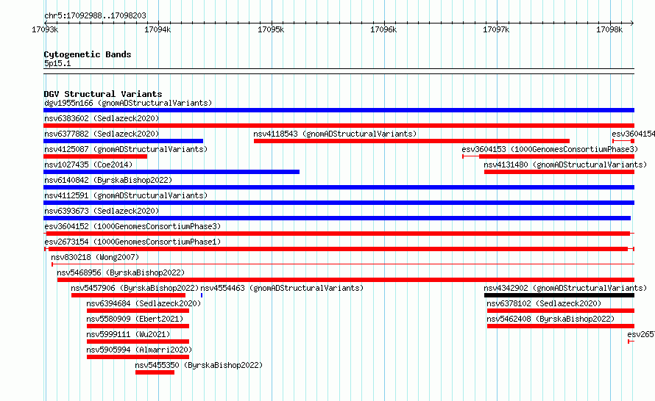Click the 17097k ruler tick label
The image size is (655, 401).
coord(496,29)
